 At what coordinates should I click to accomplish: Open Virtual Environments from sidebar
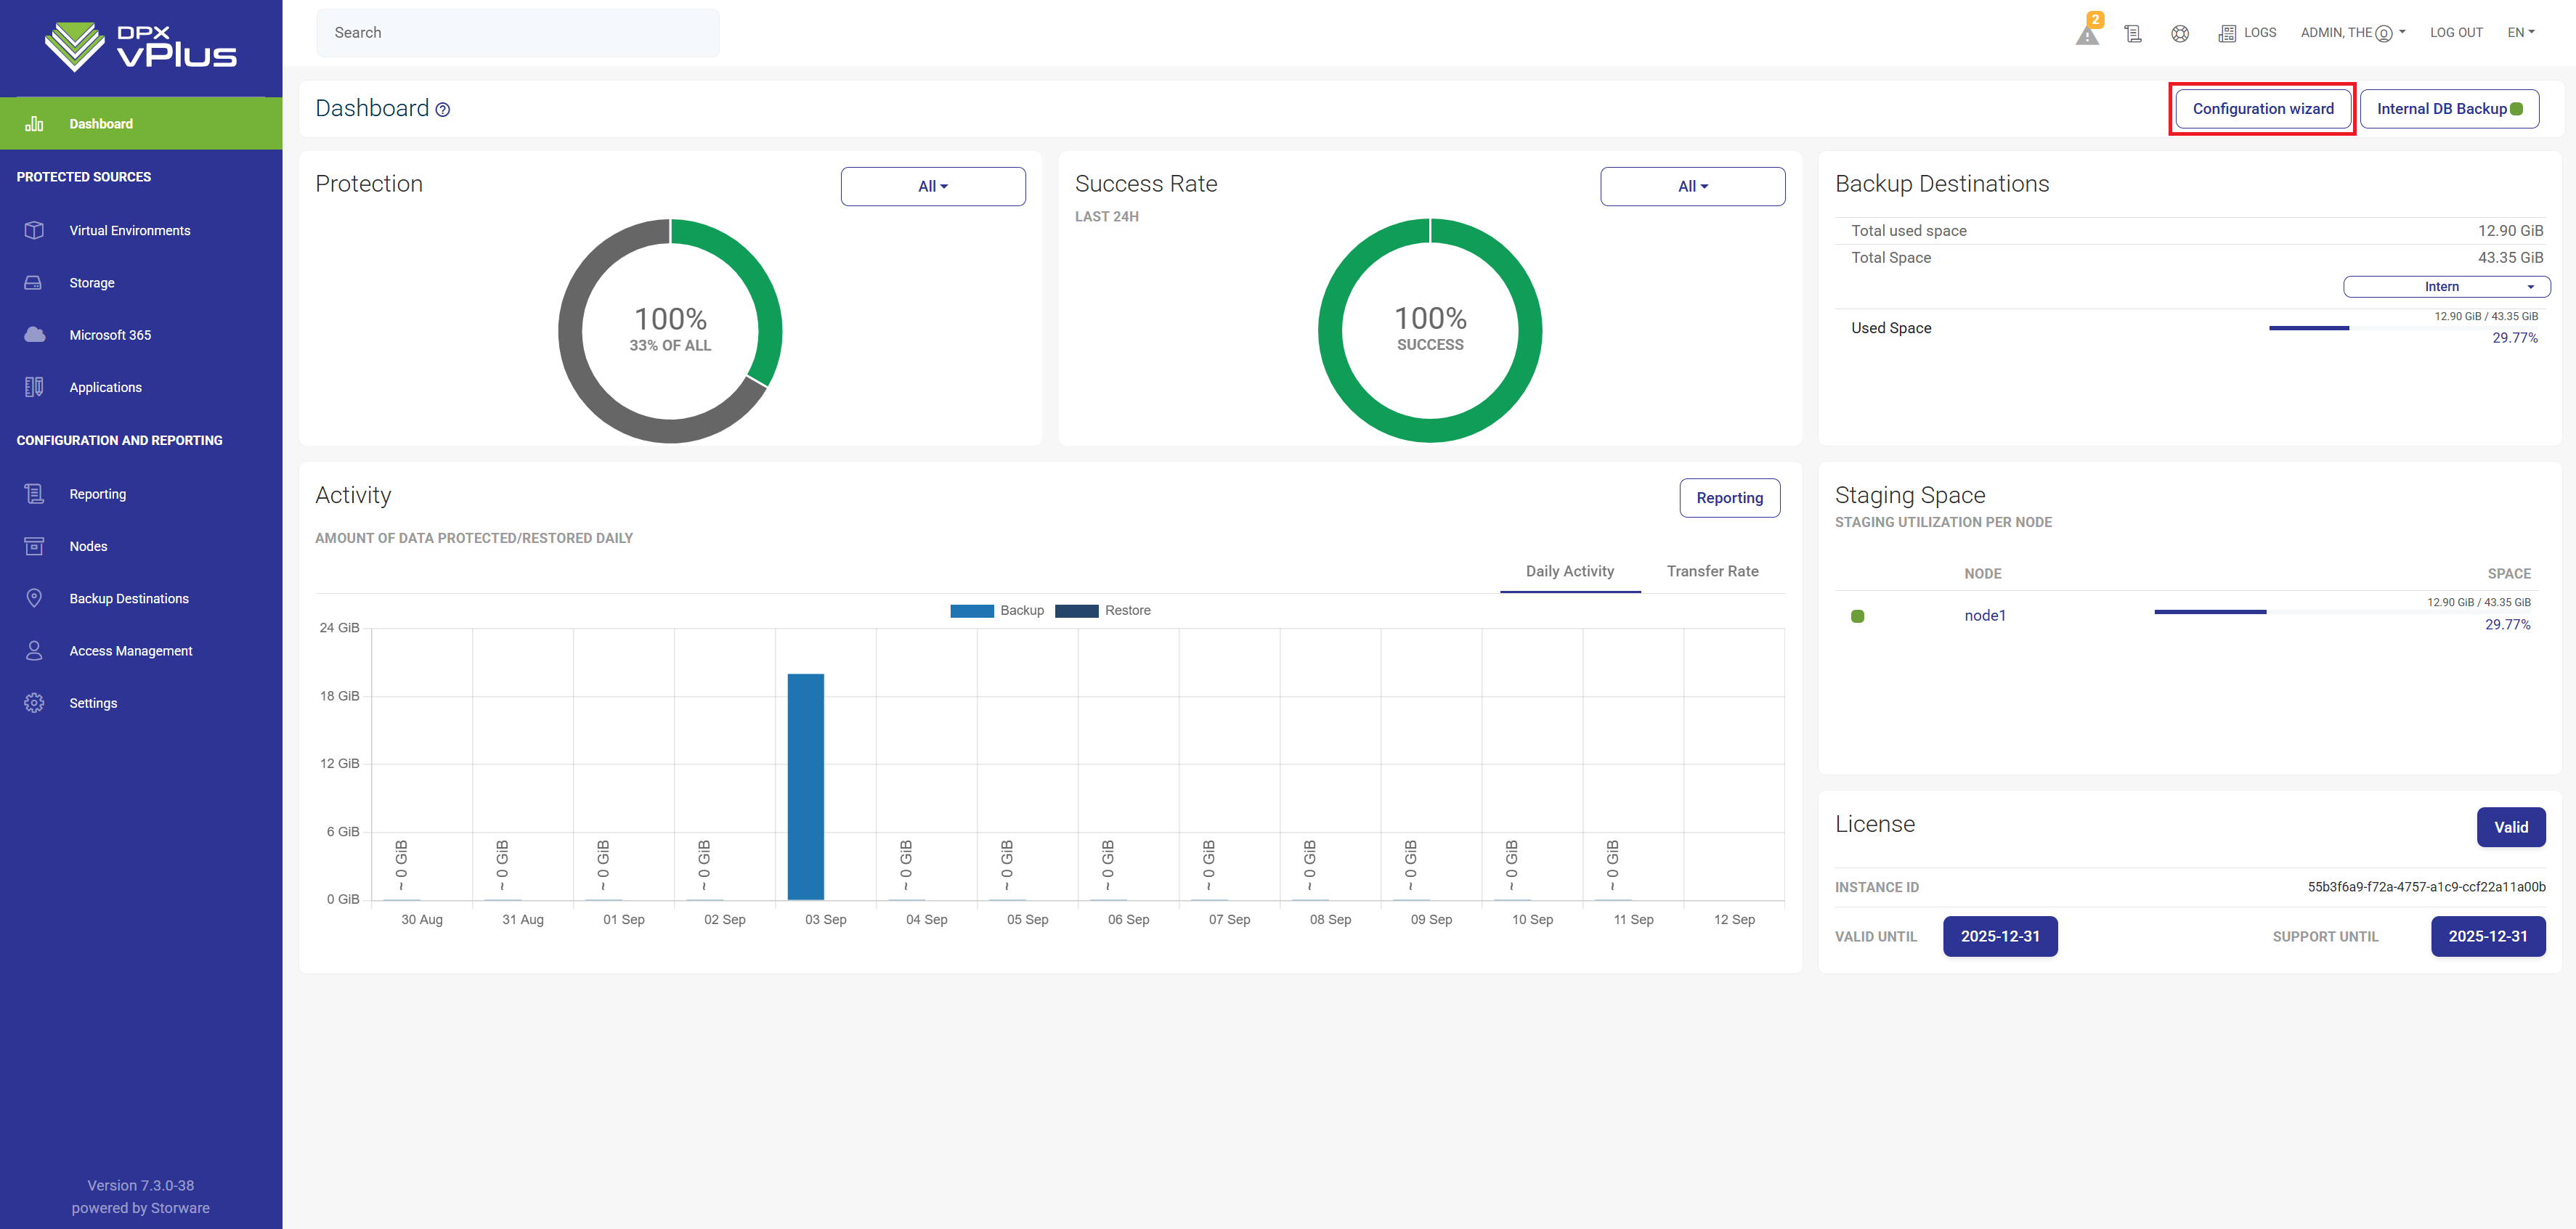[x=129, y=231]
